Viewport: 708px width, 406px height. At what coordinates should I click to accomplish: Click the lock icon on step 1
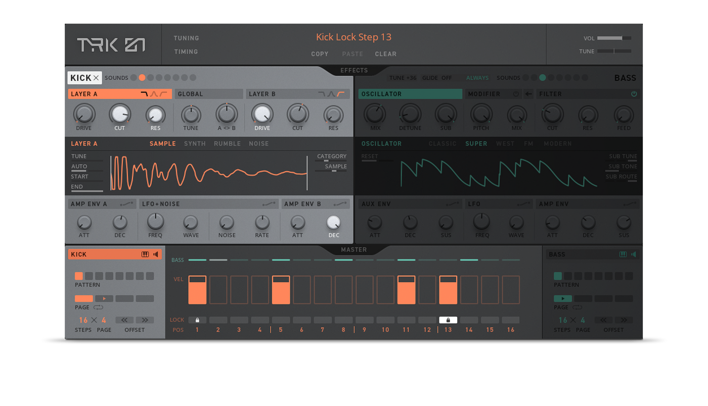197,320
